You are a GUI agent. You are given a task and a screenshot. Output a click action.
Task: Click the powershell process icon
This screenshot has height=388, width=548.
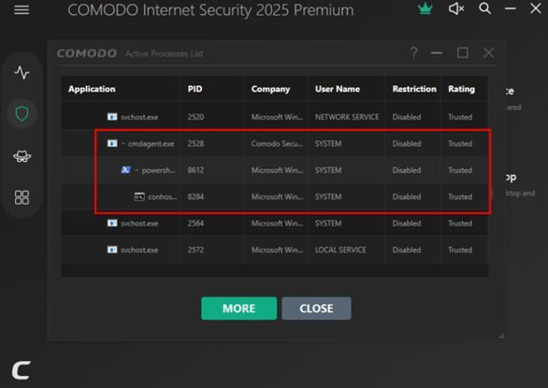pos(126,170)
